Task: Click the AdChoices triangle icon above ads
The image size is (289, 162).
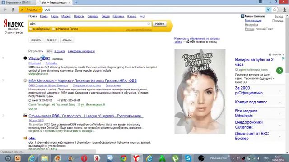Action: (x=284, y=58)
